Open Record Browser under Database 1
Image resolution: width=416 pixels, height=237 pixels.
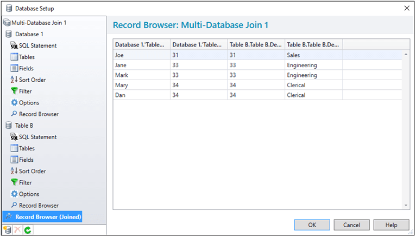[x=35, y=114]
